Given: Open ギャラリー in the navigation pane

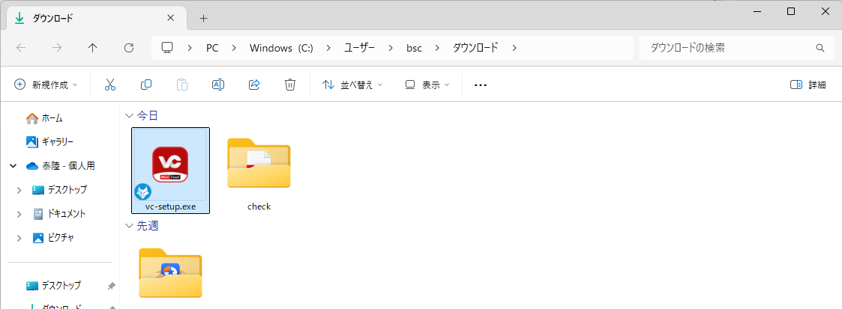Looking at the screenshot, I should tap(50, 142).
